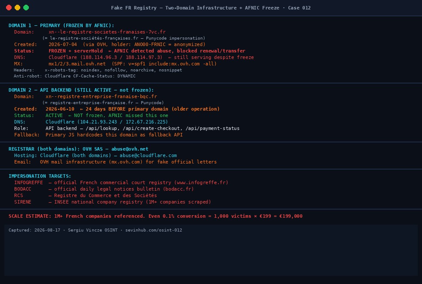Viewport: 422px width, 284px height.
Task: Click the INFOGREFFE www.infogreffe.fr entry
Action: pyautogui.click(x=121, y=182)
